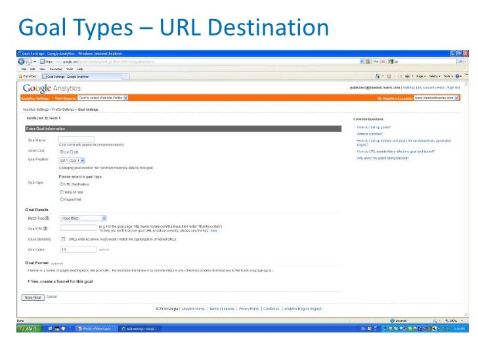Select the Time on Site goal type
Image resolution: width=478 pixels, height=358 pixels.
[x=62, y=191]
